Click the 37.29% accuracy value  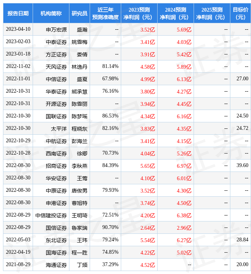click(110, 265)
